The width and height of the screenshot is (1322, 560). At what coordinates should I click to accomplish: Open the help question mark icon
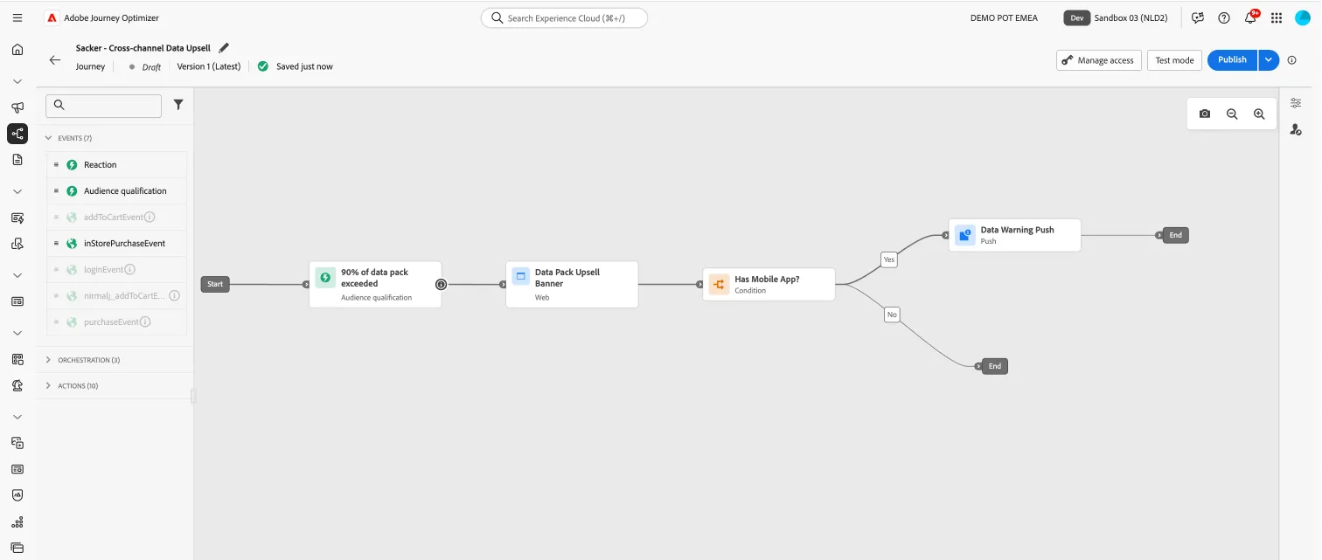point(1224,17)
